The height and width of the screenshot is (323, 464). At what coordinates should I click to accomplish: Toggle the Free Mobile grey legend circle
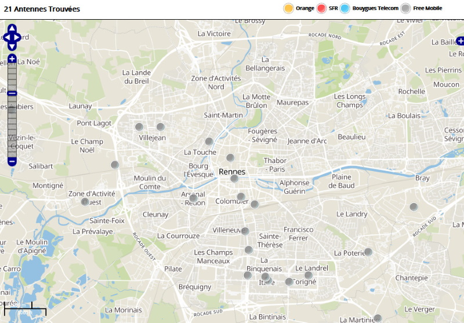(405, 8)
